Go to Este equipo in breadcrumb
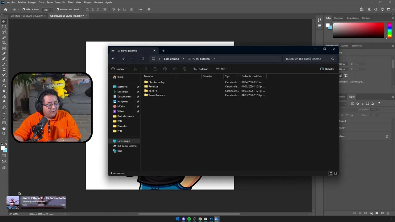Image resolution: width=395 pixels, height=222 pixels. pos(172,59)
